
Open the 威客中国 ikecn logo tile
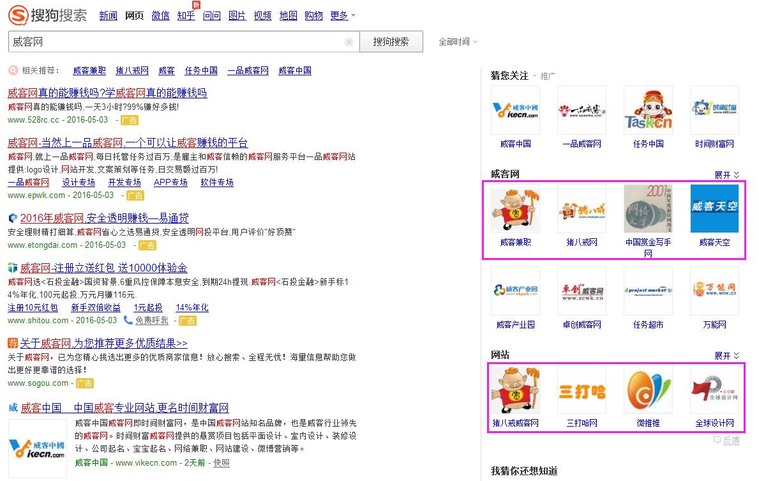point(515,110)
